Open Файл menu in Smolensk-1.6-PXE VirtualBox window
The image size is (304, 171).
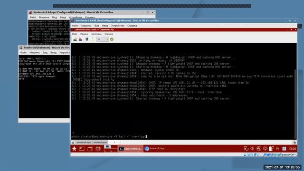pyautogui.click(x=75, y=26)
